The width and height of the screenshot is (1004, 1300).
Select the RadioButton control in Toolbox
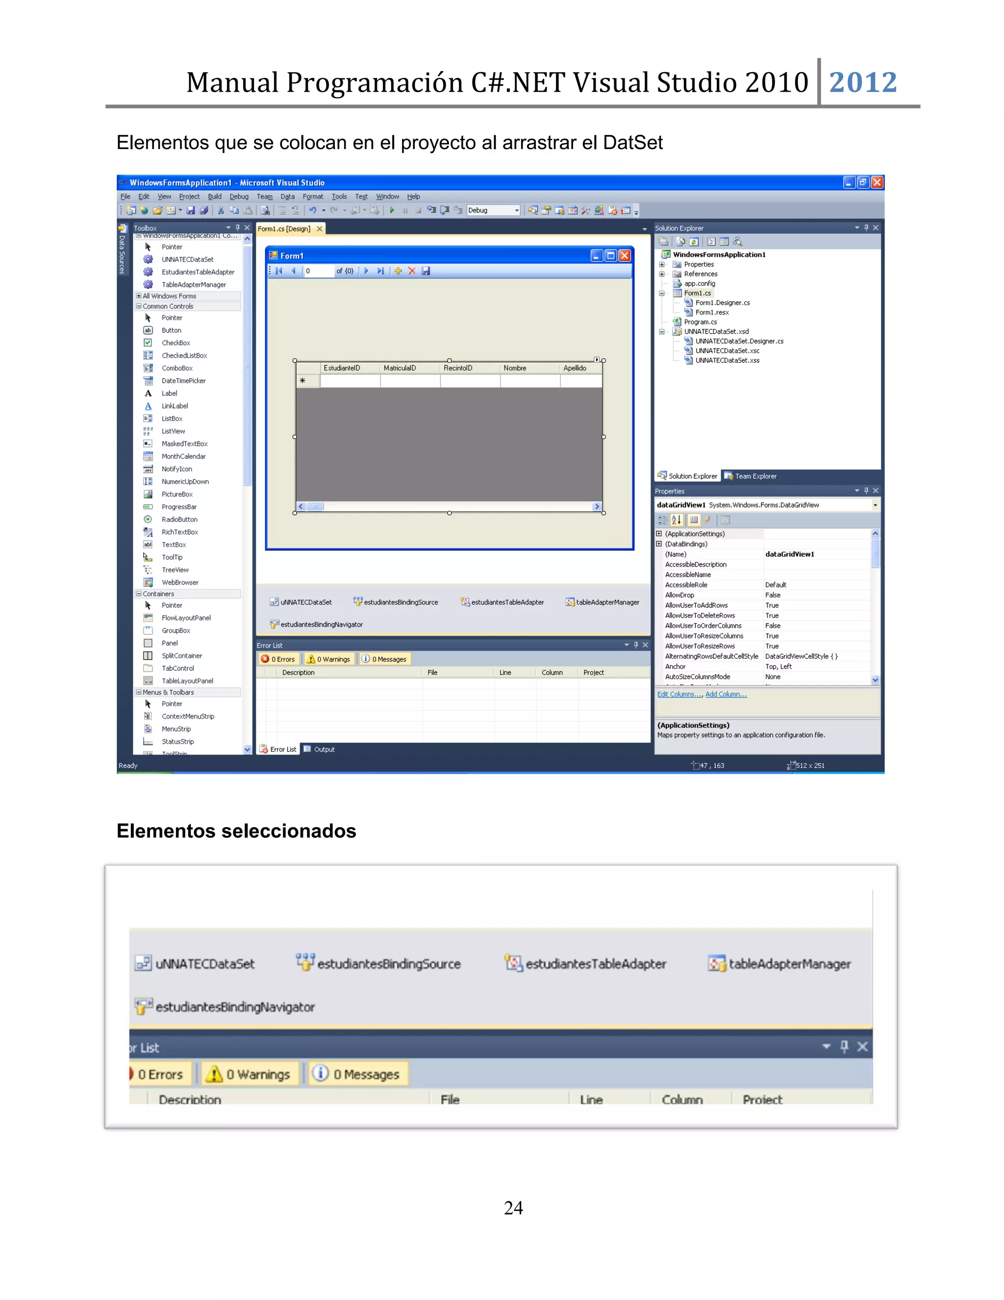click(x=179, y=520)
